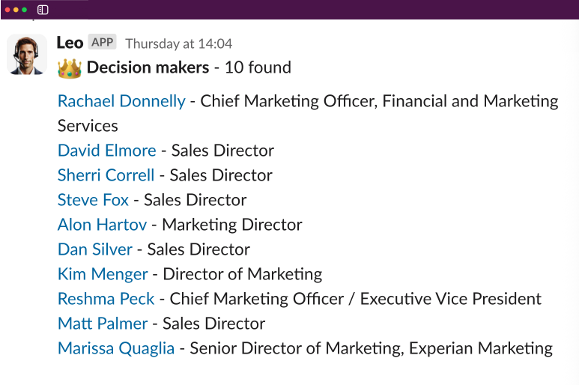Open Leo's profile avatar
Image resolution: width=579 pixels, height=385 pixels.
pyautogui.click(x=27, y=55)
